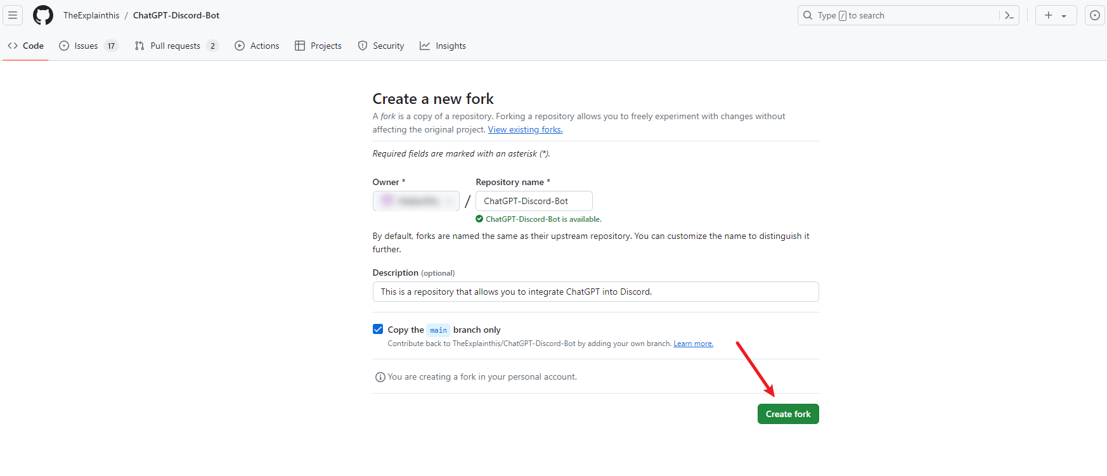Go to the Actions tab
1107x476 pixels.
point(257,46)
